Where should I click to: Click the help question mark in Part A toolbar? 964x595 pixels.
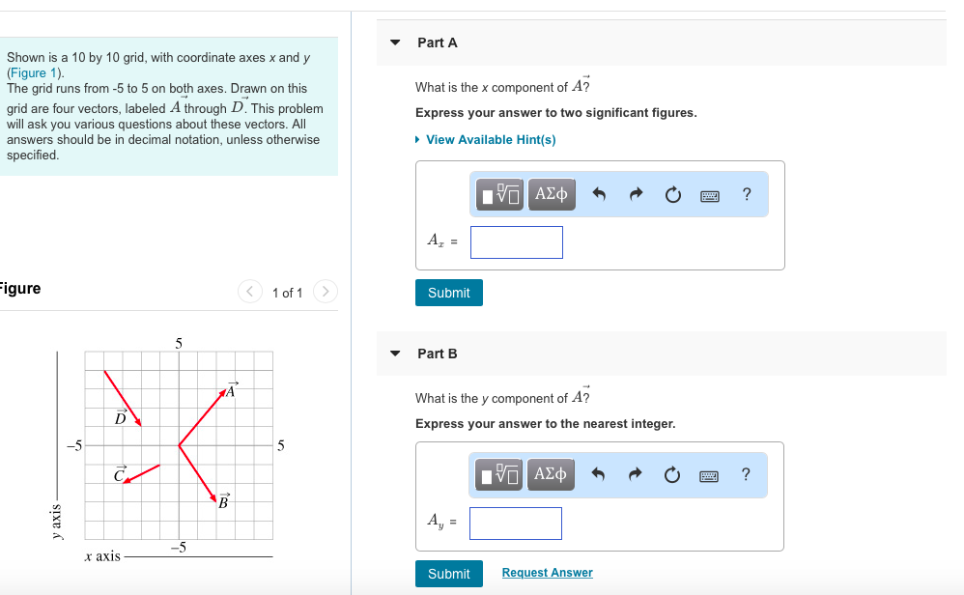[746, 194]
